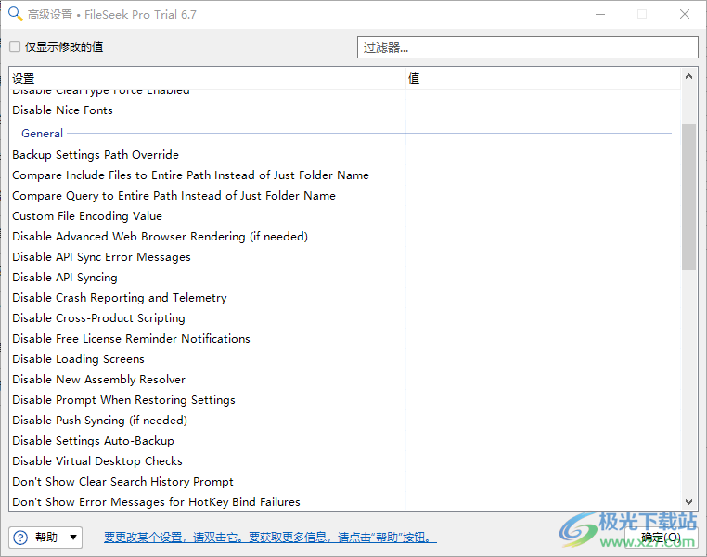Select Disable API Syncing row
This screenshot has height=557, width=707.
point(345,278)
